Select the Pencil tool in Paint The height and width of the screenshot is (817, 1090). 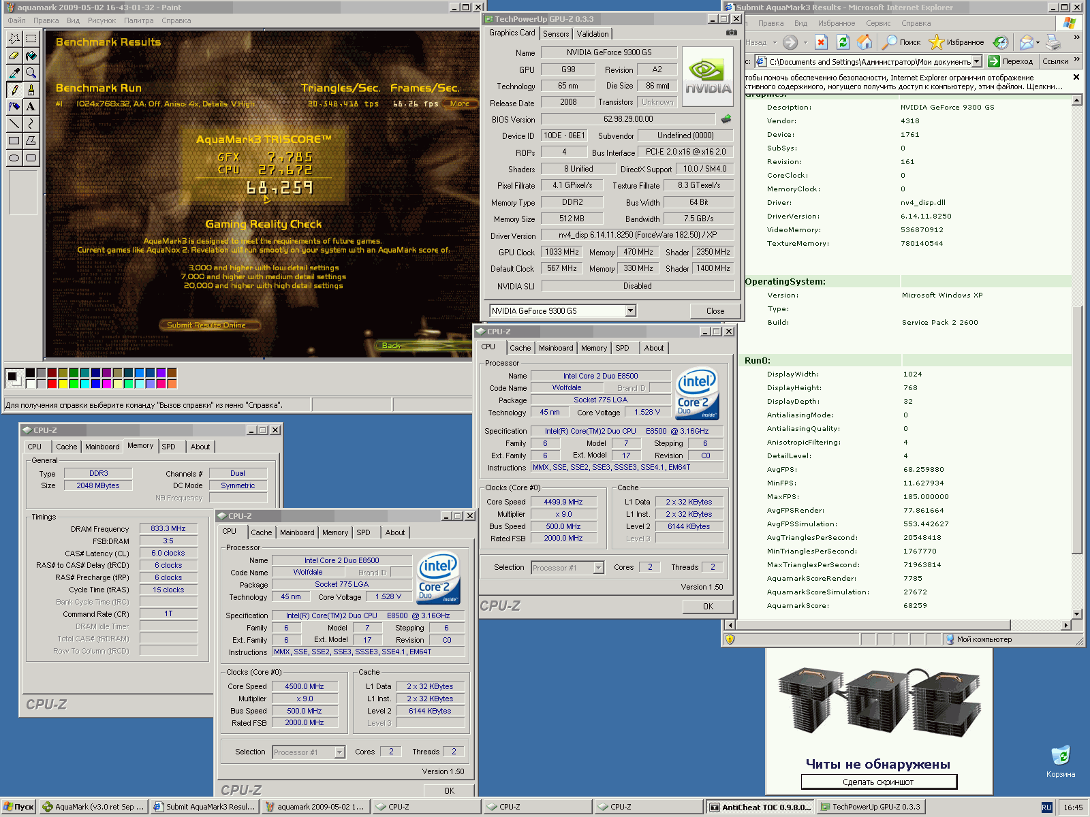(x=14, y=90)
